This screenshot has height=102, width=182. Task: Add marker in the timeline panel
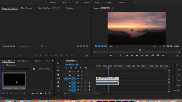coord(81,68)
